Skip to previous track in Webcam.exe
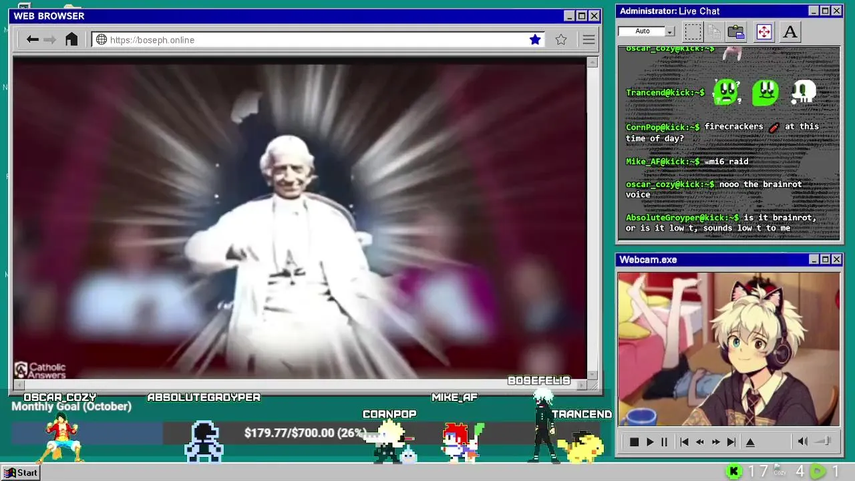Image resolution: width=855 pixels, height=481 pixels. click(x=684, y=442)
